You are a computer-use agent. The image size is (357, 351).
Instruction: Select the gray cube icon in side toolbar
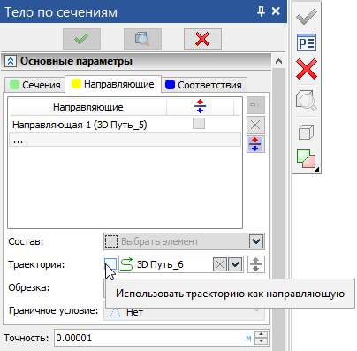click(x=306, y=132)
